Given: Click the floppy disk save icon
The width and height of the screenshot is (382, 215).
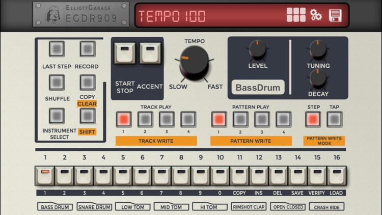Looking at the screenshot, I should (336, 15).
